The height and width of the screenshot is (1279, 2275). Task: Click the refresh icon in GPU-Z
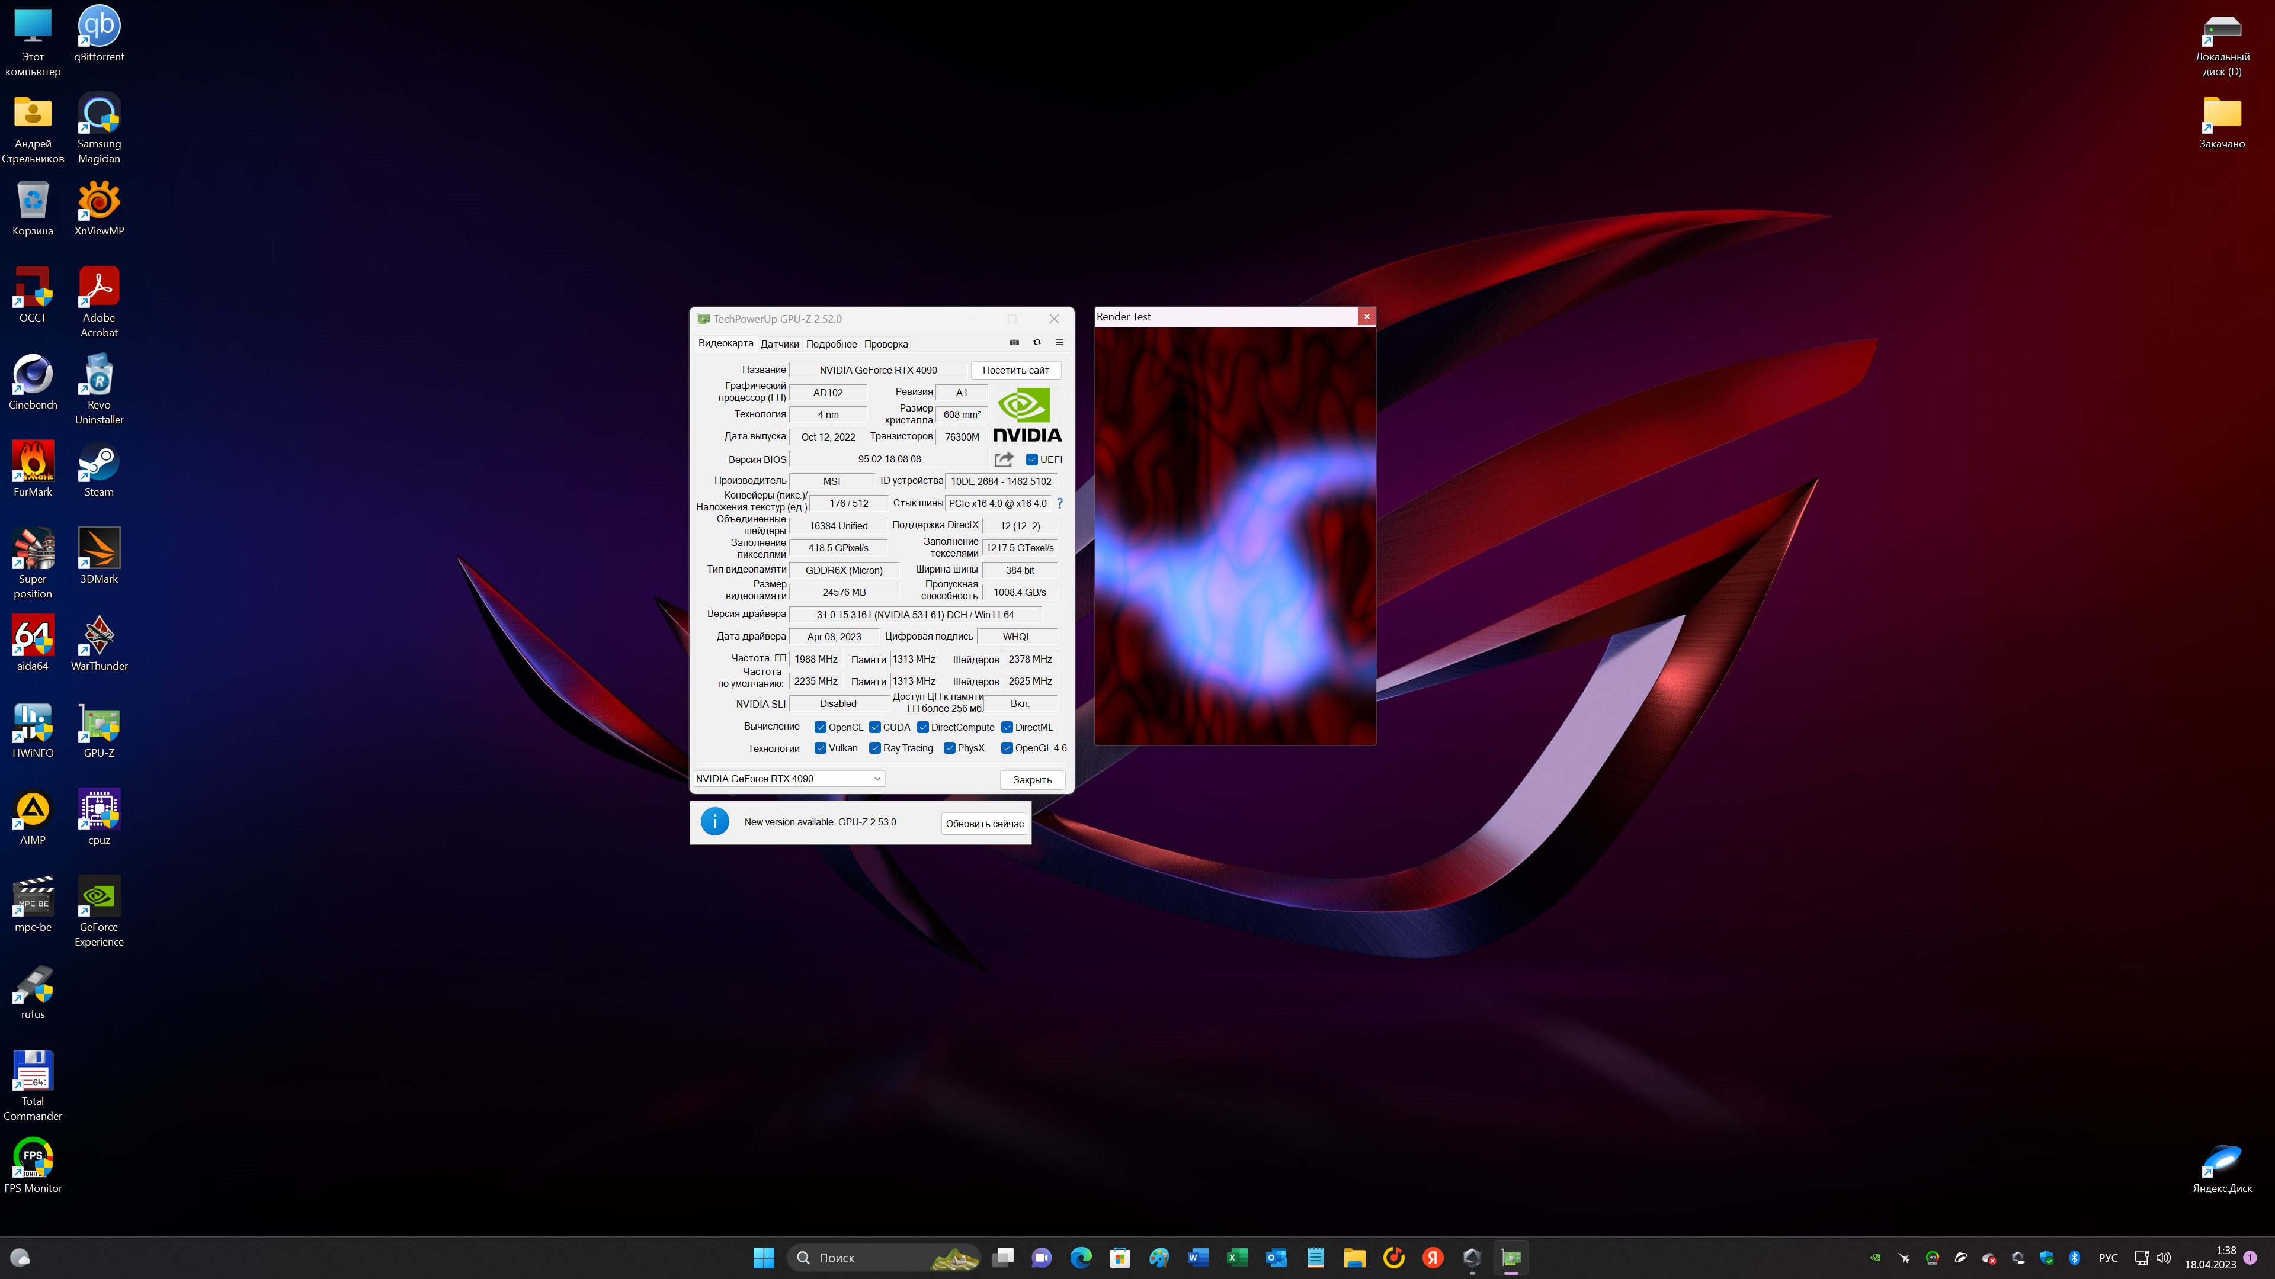[1037, 342]
